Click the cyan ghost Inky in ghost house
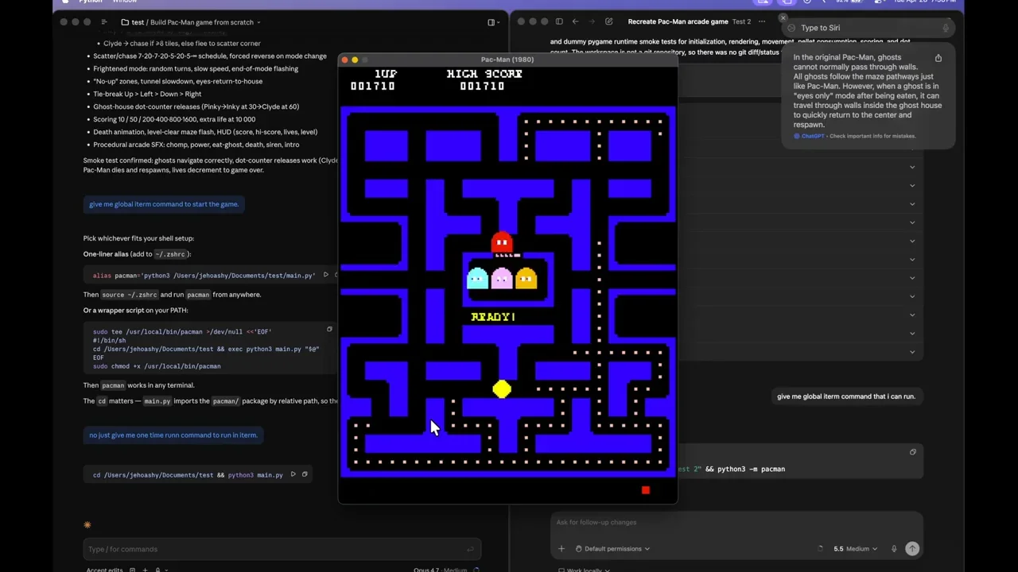The image size is (1018, 572). tap(477, 278)
